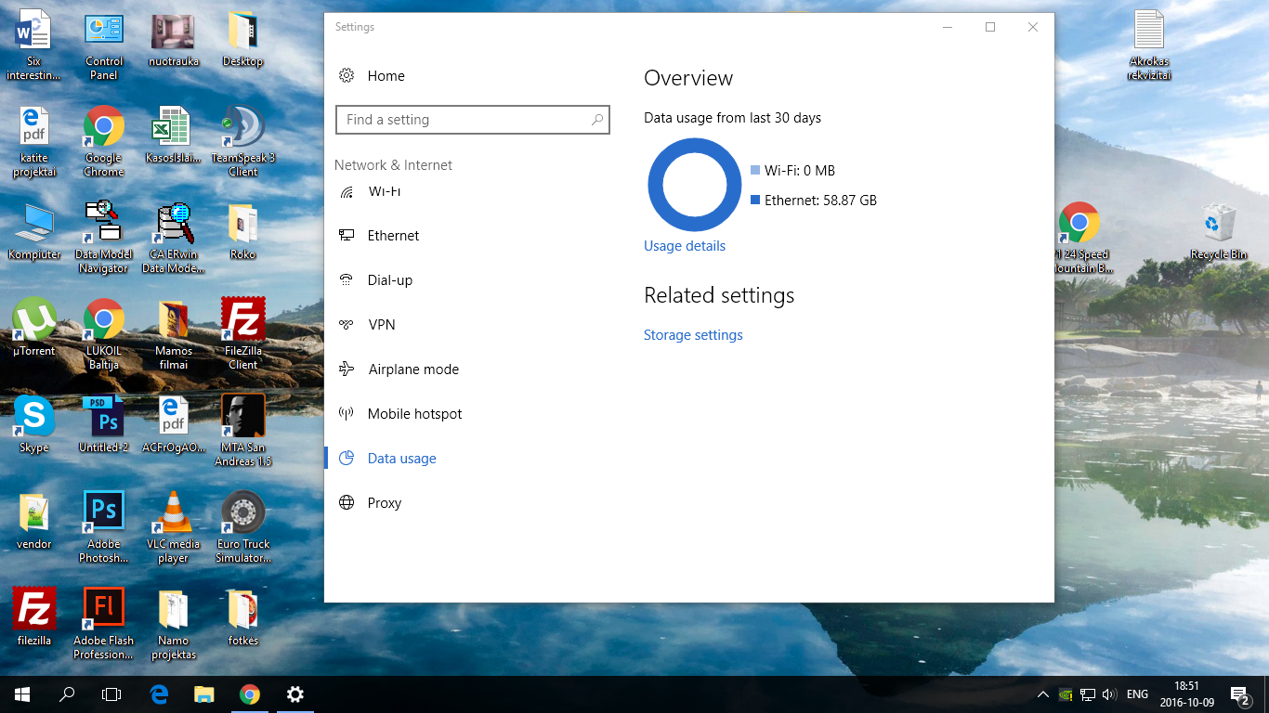Select the Namo projektas folder
Image resolution: width=1269 pixels, height=713 pixels.
[x=174, y=624]
